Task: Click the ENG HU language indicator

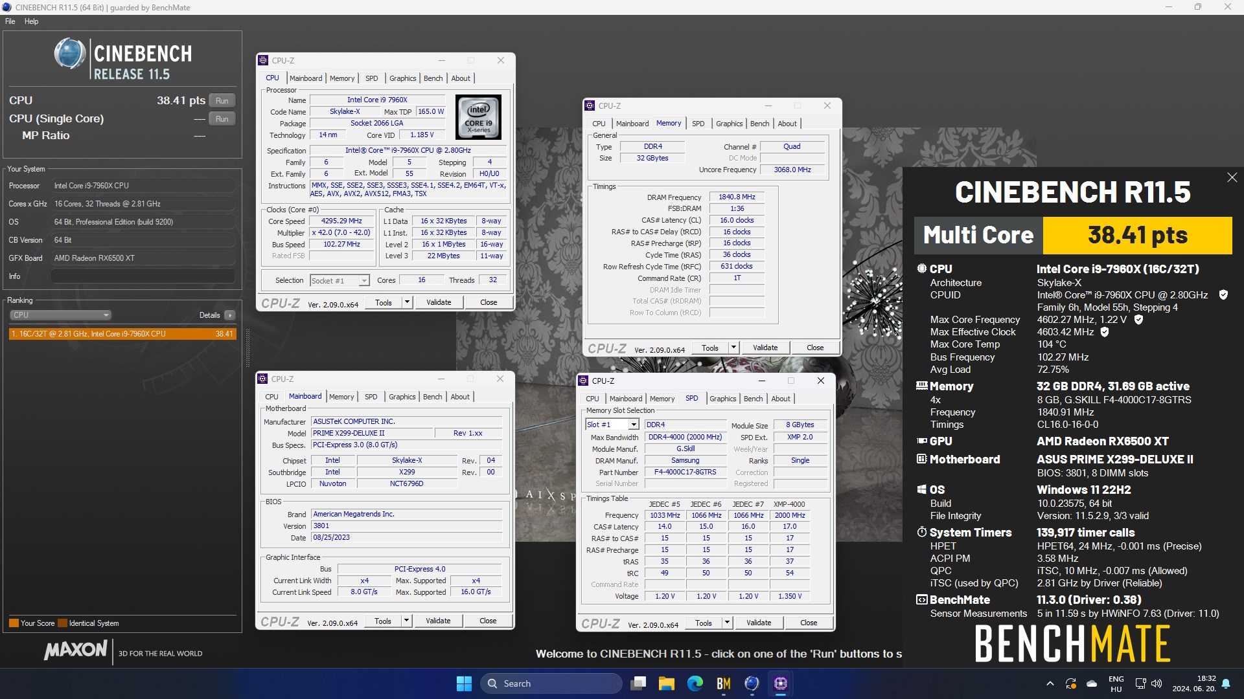Action: pyautogui.click(x=1116, y=684)
